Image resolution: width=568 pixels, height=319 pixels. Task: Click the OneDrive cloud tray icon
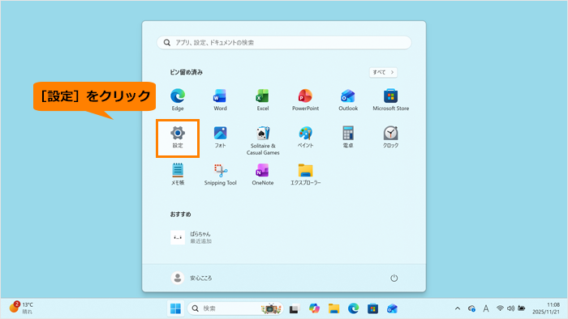(x=471, y=308)
